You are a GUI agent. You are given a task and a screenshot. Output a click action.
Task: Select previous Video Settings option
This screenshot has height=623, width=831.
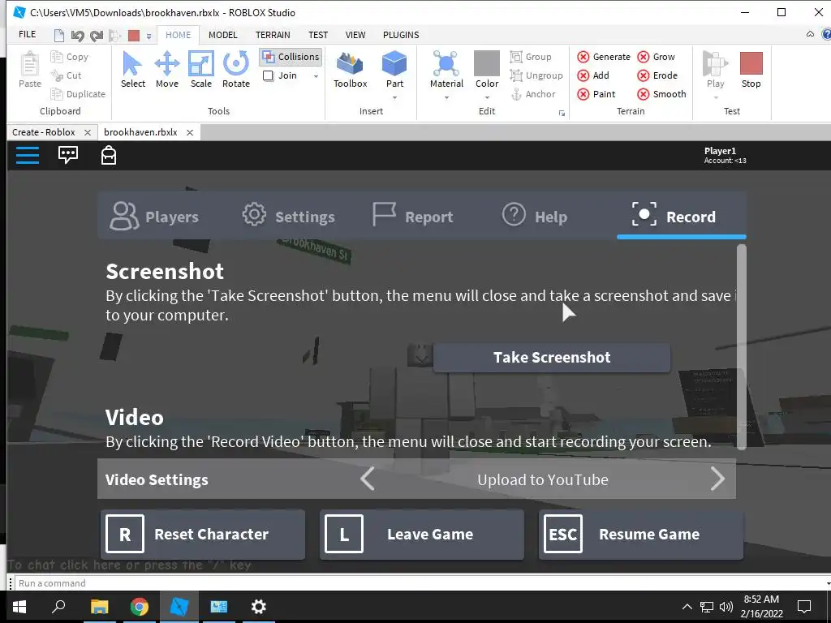368,479
